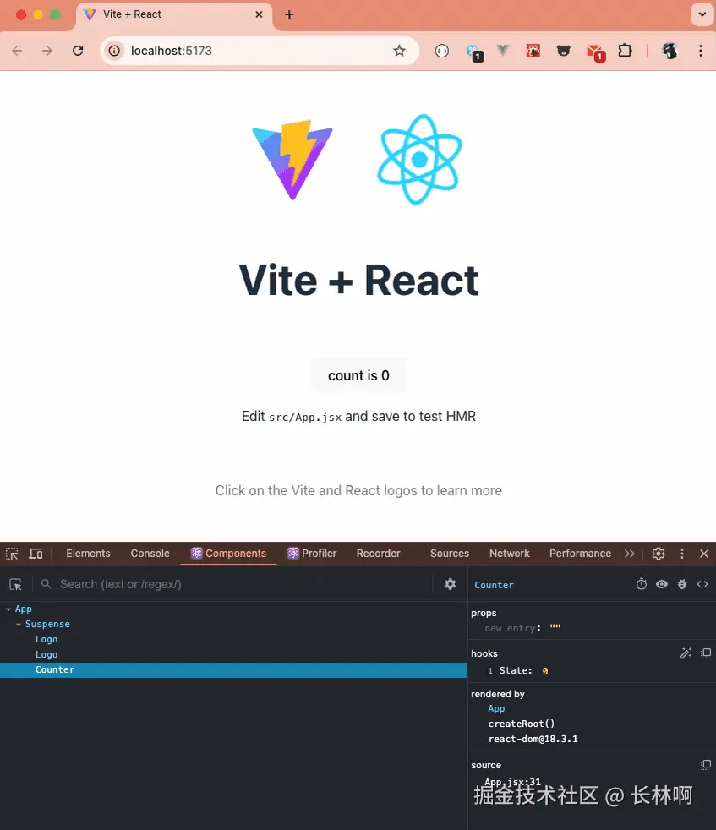Open the Vue devtools extension icon
This screenshot has height=830, width=716.
503,51
